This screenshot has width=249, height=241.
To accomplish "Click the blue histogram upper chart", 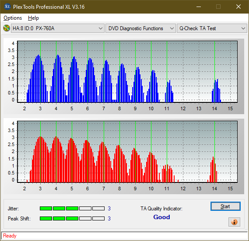I will [x=127, y=72].
